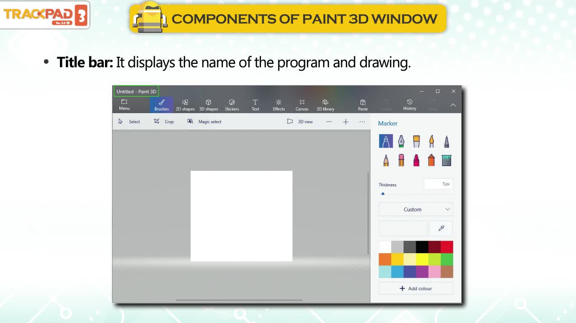Pick the dark red colour swatch

[435, 247]
